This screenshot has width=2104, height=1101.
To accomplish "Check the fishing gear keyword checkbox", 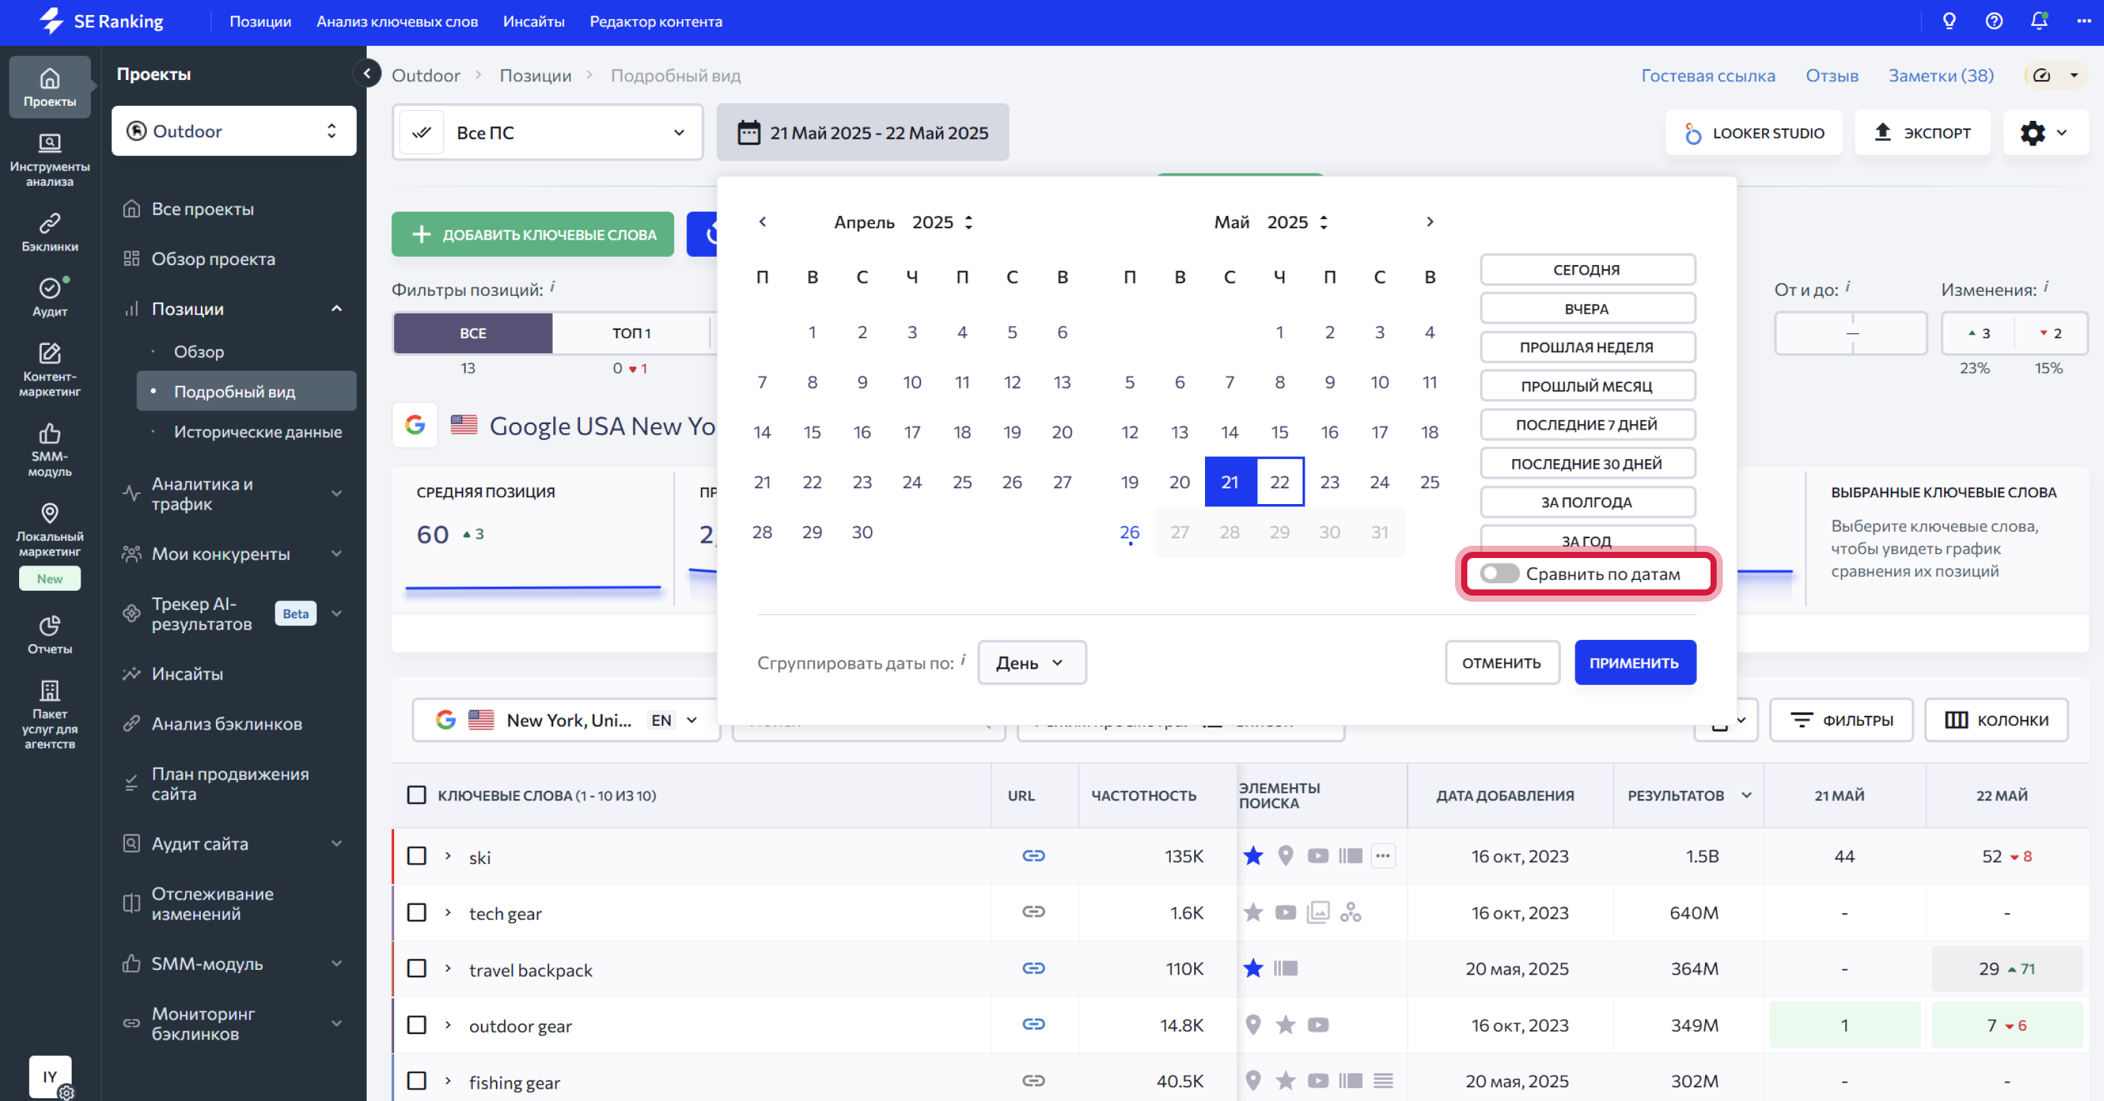I will (x=417, y=1081).
